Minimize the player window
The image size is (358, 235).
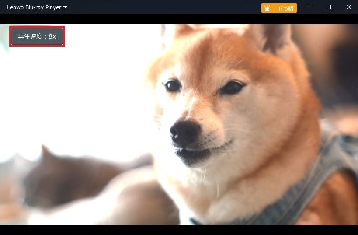[x=309, y=7]
